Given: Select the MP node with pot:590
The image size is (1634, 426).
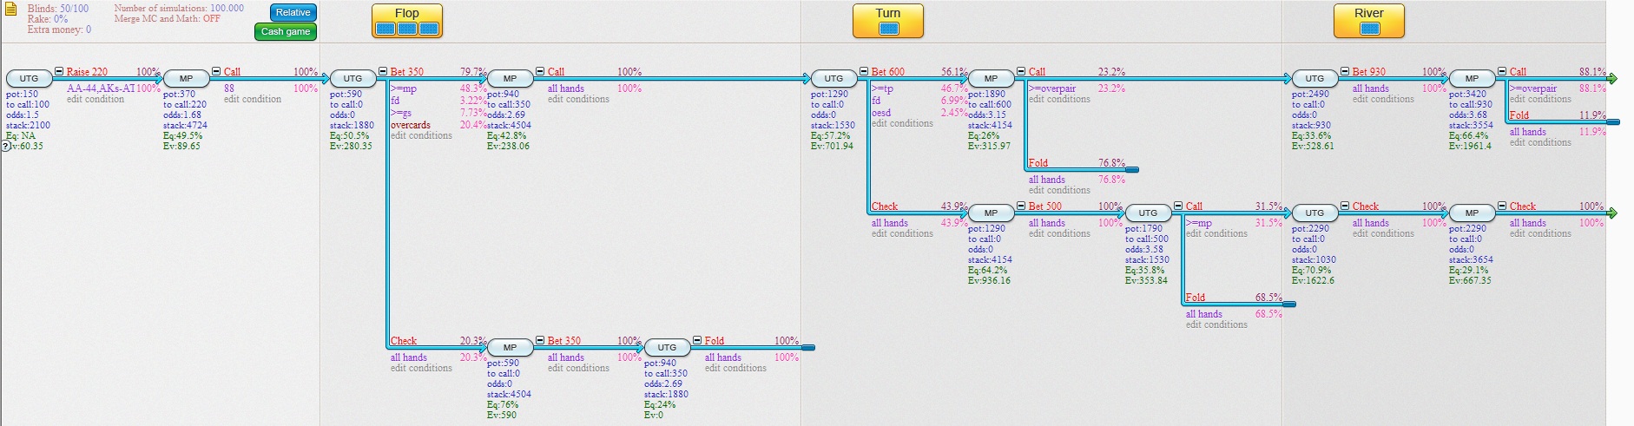Looking at the screenshot, I should [x=510, y=347].
